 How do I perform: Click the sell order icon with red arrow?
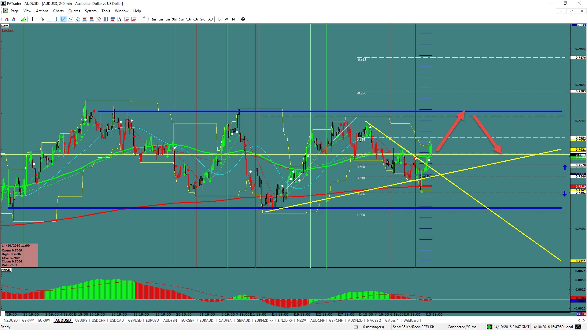[7, 19]
